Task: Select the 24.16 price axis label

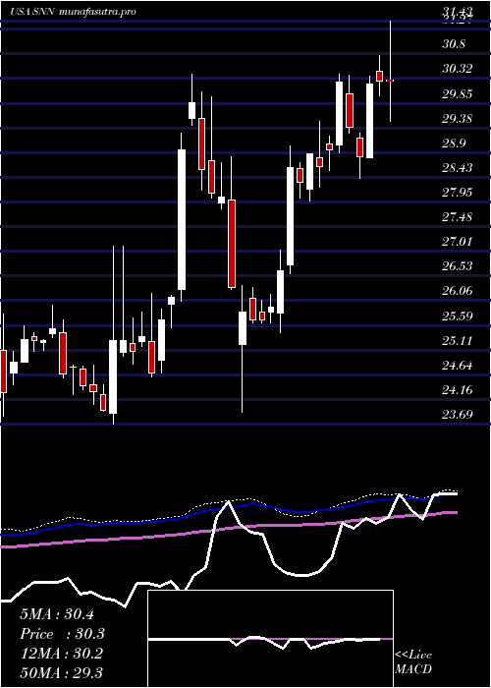Action: (458, 390)
